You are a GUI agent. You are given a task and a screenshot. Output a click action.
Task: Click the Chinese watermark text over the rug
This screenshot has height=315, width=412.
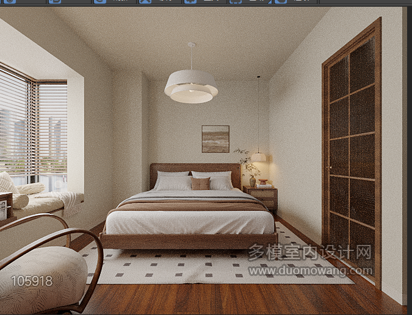pyautogui.click(x=310, y=252)
